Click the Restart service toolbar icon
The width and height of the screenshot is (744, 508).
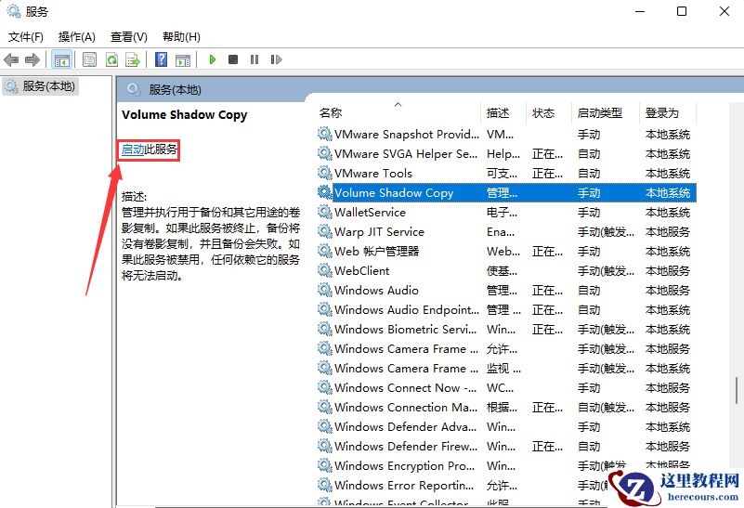(x=276, y=59)
